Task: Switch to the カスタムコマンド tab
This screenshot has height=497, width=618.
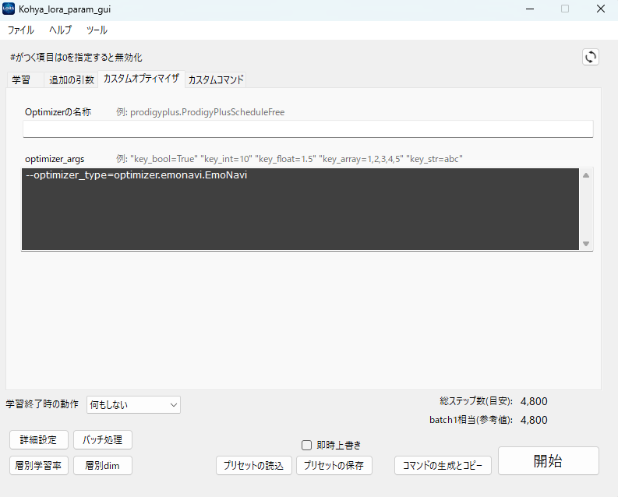Action: [216, 80]
